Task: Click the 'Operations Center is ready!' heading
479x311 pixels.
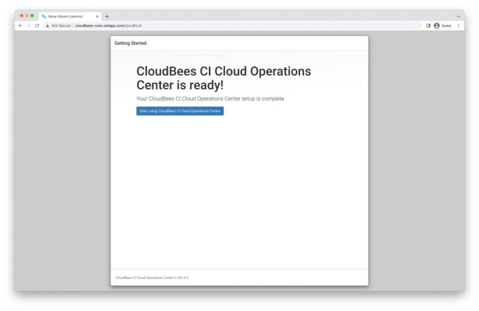Action: click(180, 85)
